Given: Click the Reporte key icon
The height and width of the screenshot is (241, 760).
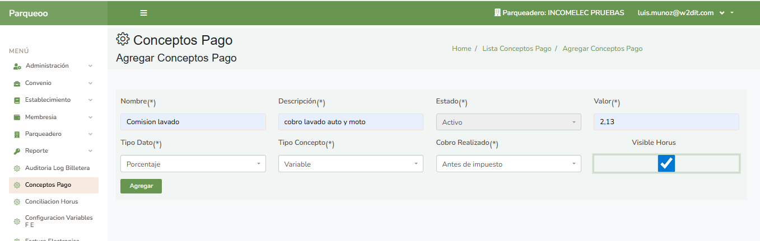Looking at the screenshot, I should 17,151.
